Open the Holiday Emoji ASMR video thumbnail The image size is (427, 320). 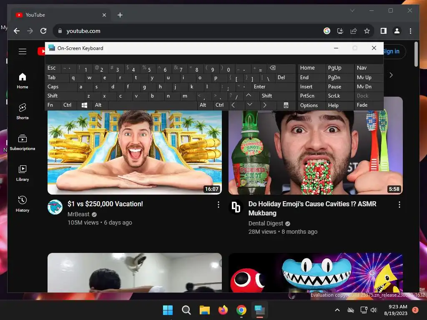pos(315,152)
